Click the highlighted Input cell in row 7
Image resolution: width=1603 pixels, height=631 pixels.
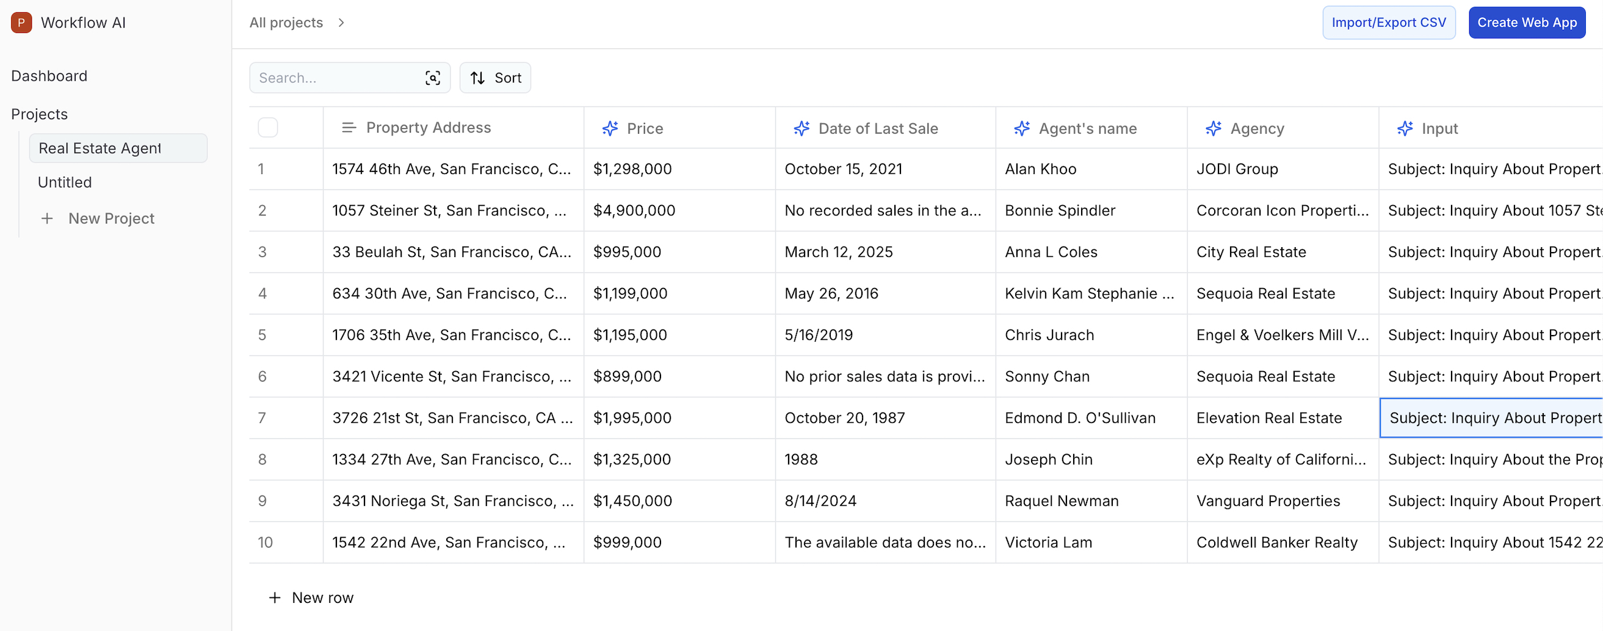[x=1492, y=417]
